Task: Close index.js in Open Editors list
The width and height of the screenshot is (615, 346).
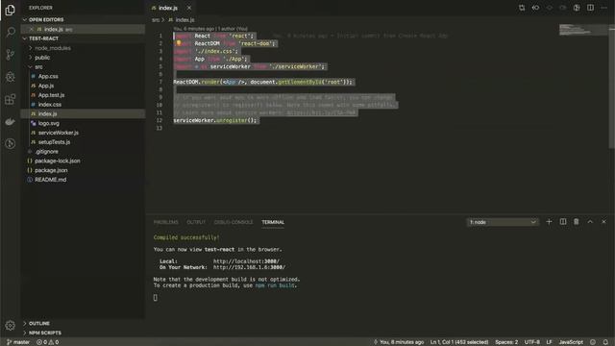Action: tap(32, 29)
